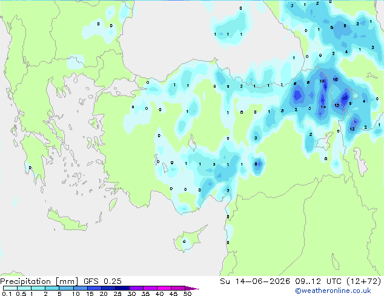Click the precipitation value '18' on the map
The image size is (384, 296).
[x=336, y=79]
